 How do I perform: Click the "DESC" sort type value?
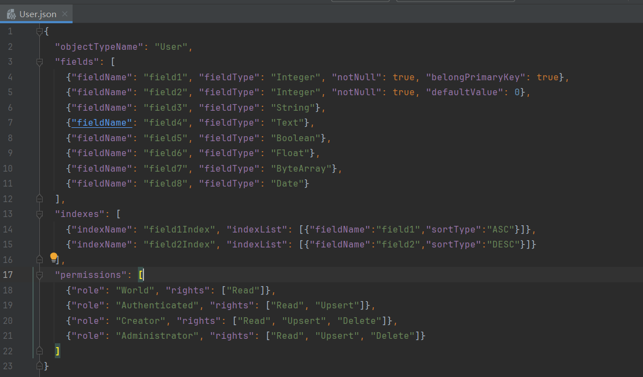click(503, 245)
